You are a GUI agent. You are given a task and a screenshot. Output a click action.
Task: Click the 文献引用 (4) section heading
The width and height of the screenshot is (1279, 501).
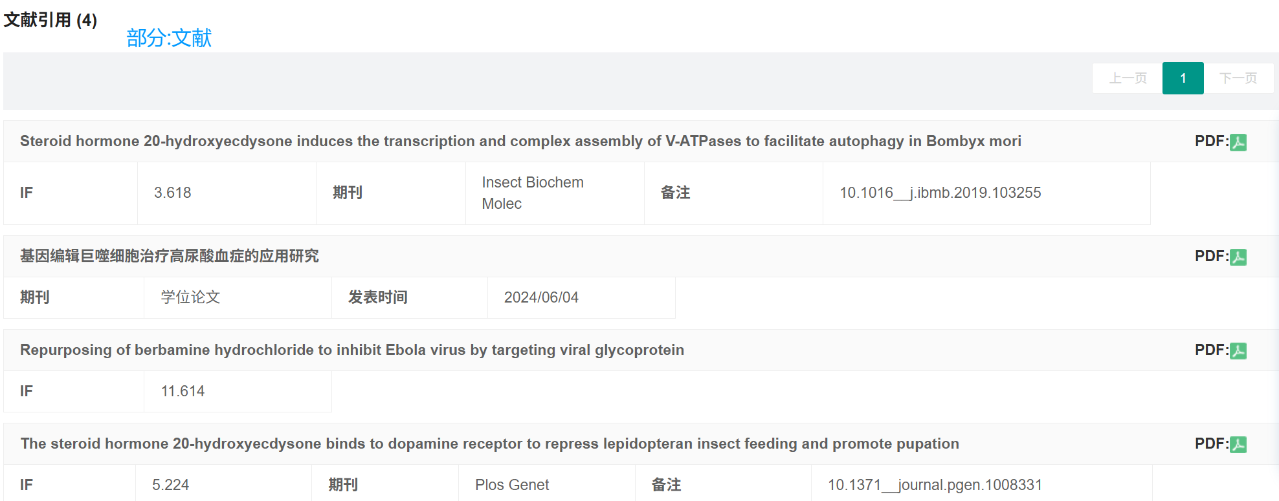click(50, 20)
